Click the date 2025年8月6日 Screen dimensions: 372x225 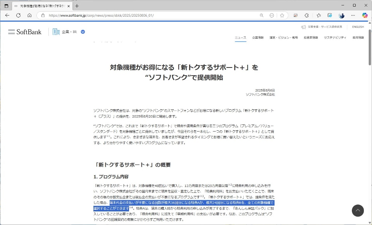point(265,90)
